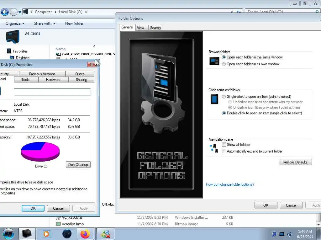Click Cancel in the Disk Properties dialog
Screen dimensions: 321x240
[58, 208]
